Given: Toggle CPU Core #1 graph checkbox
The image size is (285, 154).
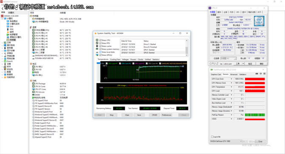Looking at the screenshot, I should [x=107, y=63].
